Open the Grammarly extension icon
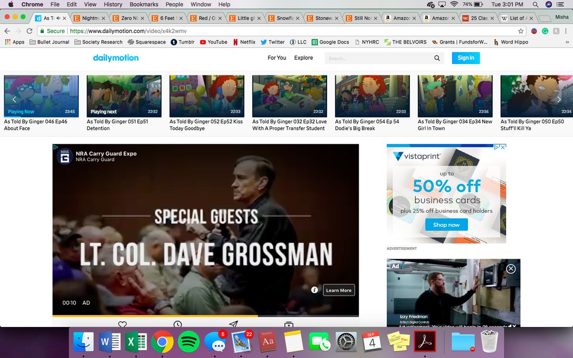This screenshot has height=358, width=573. click(x=545, y=31)
